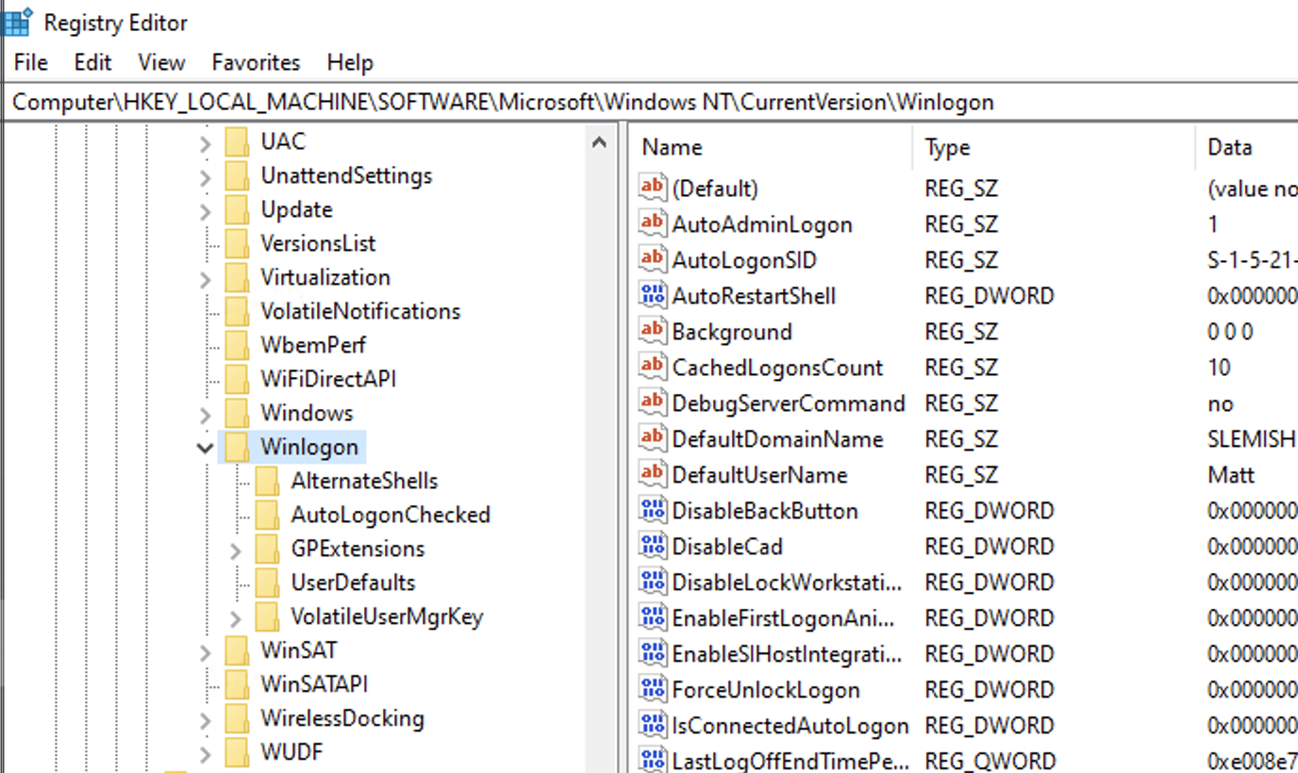Open the Edit menu
Screen dimensions: 1298x773
(x=92, y=62)
